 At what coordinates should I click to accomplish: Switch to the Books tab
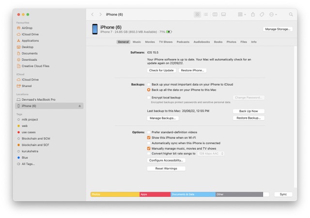point(218,42)
